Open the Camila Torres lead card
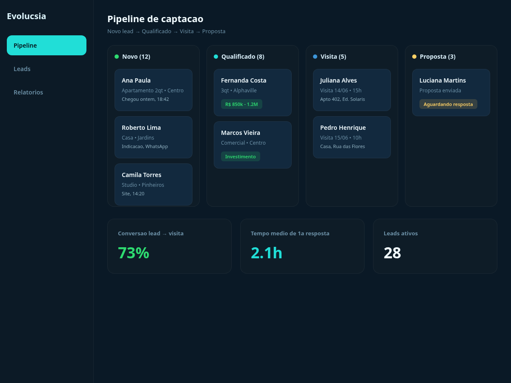This screenshot has width=511, height=383. (153, 184)
